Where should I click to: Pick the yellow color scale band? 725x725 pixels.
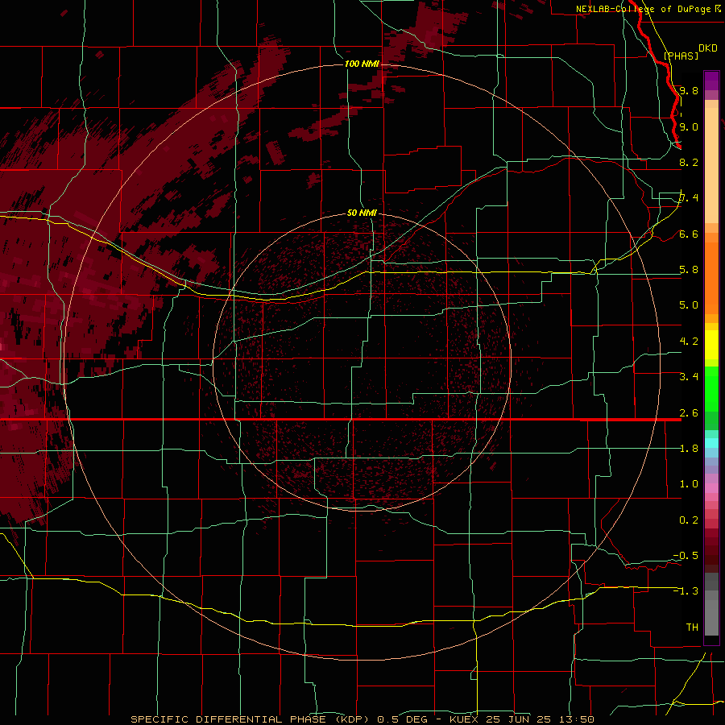(x=711, y=345)
